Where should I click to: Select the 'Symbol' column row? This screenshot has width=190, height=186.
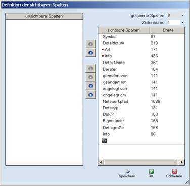click(x=141, y=37)
